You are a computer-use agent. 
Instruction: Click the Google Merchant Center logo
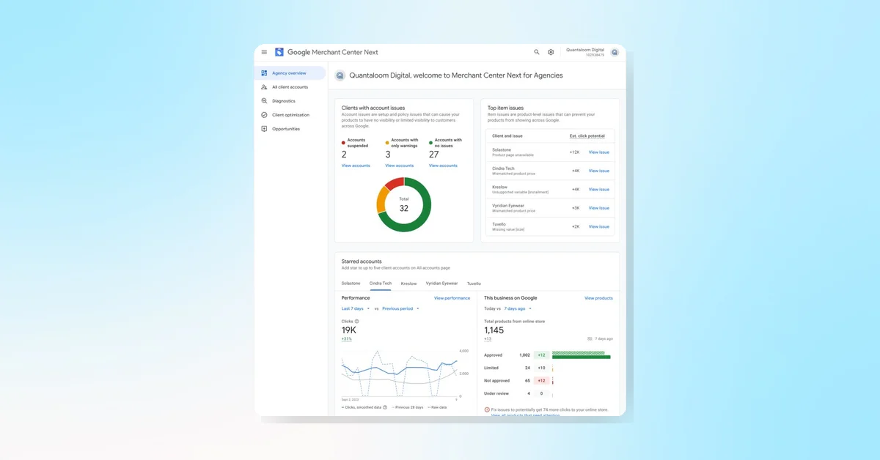tap(279, 52)
